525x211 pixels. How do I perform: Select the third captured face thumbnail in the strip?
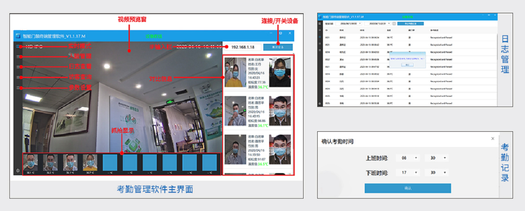pos(70,162)
